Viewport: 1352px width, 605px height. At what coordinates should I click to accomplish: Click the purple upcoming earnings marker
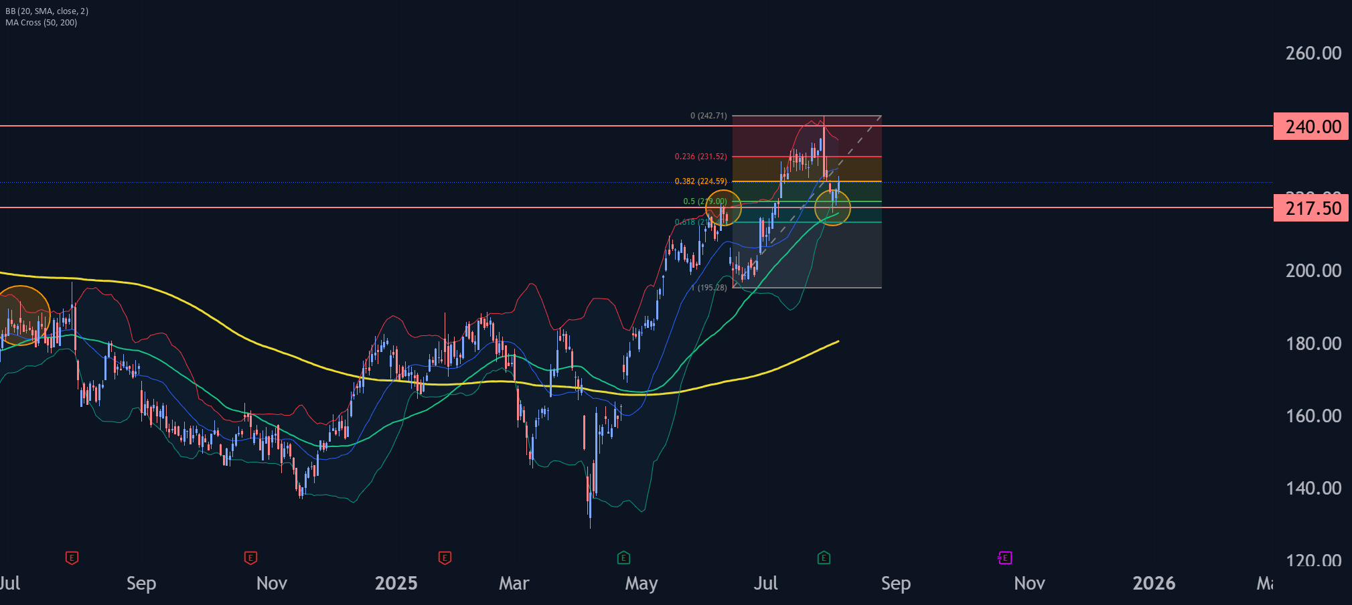(1004, 557)
